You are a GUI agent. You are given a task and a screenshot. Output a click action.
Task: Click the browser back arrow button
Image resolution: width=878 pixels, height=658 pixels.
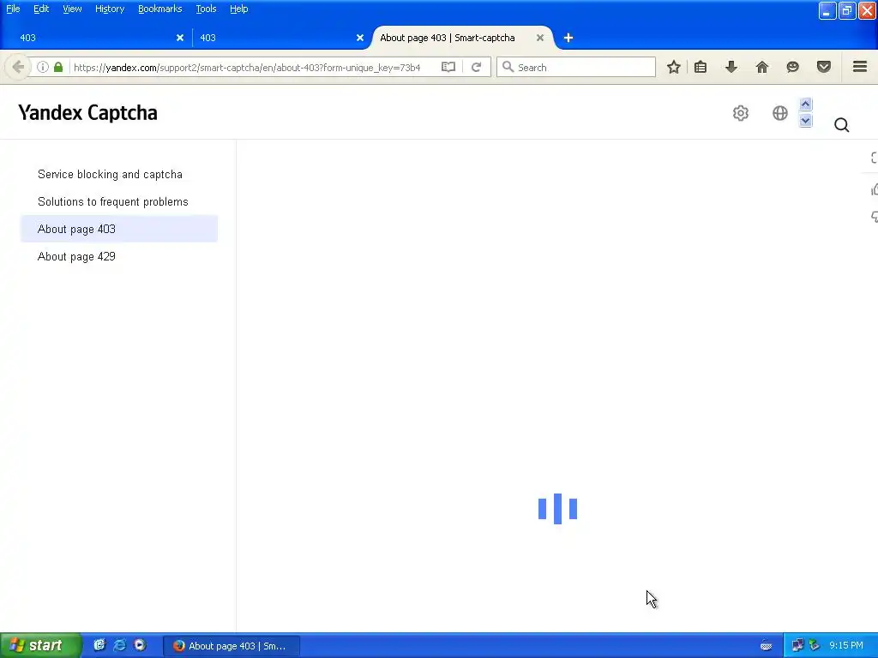(x=18, y=67)
